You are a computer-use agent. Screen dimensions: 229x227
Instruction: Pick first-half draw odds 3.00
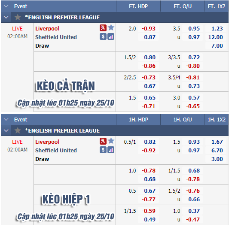point(217,159)
